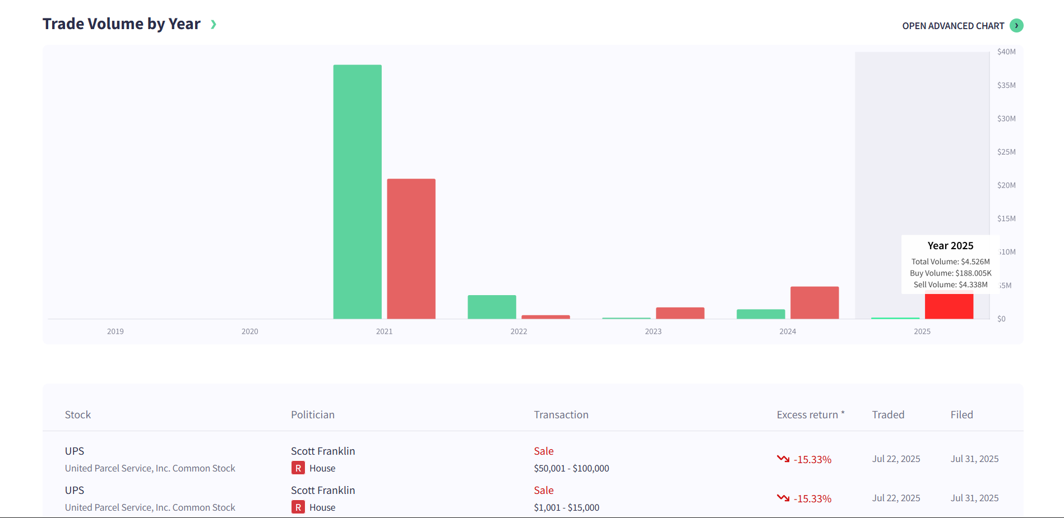Click the red downtrend arrow icon in first row

[x=783, y=459]
